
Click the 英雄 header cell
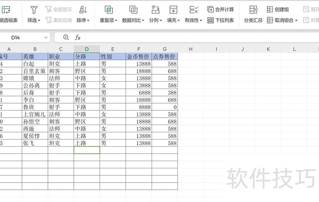[35, 57]
